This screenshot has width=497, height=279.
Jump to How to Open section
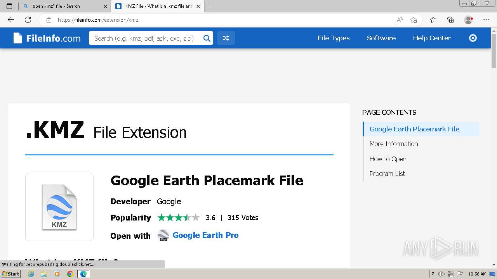tap(388, 159)
